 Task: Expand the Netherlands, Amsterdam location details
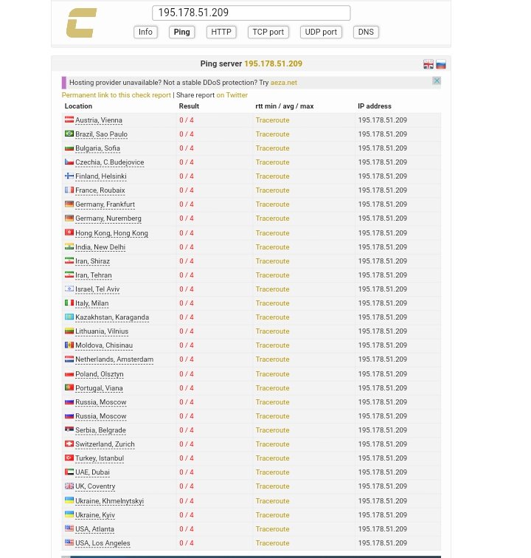[114, 359]
